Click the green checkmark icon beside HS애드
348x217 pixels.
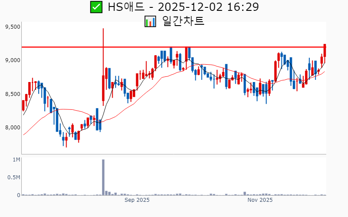96,7
